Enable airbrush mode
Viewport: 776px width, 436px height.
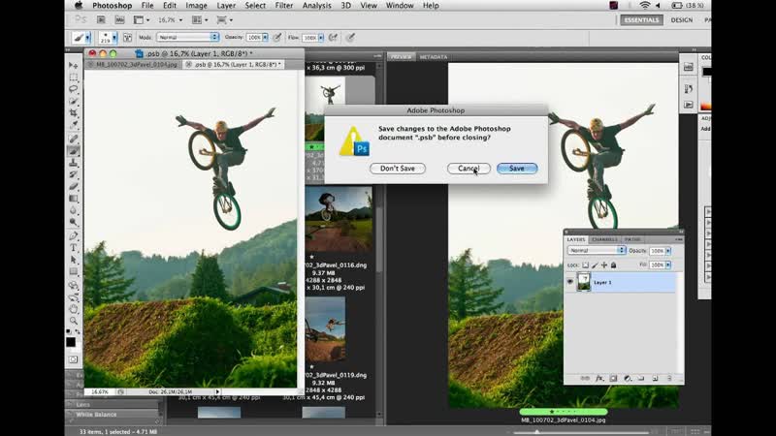pyautogui.click(x=334, y=38)
